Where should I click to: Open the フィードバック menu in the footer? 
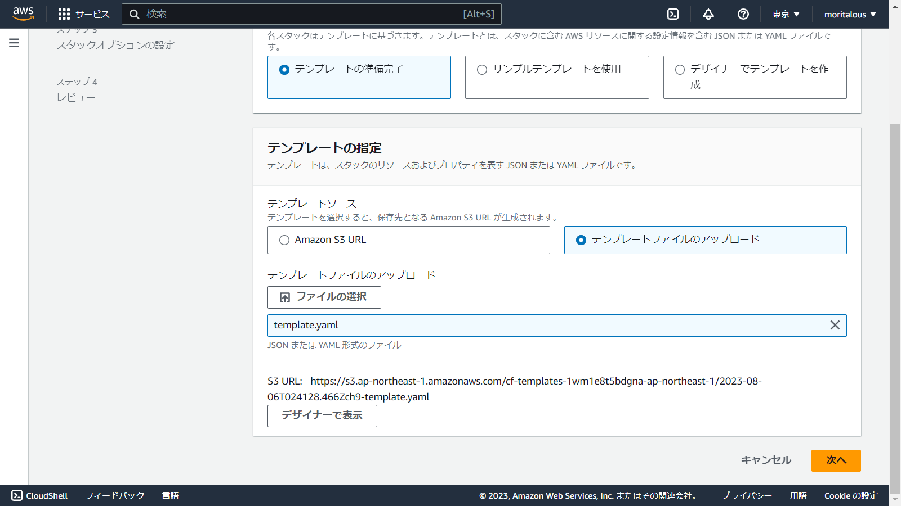click(114, 495)
